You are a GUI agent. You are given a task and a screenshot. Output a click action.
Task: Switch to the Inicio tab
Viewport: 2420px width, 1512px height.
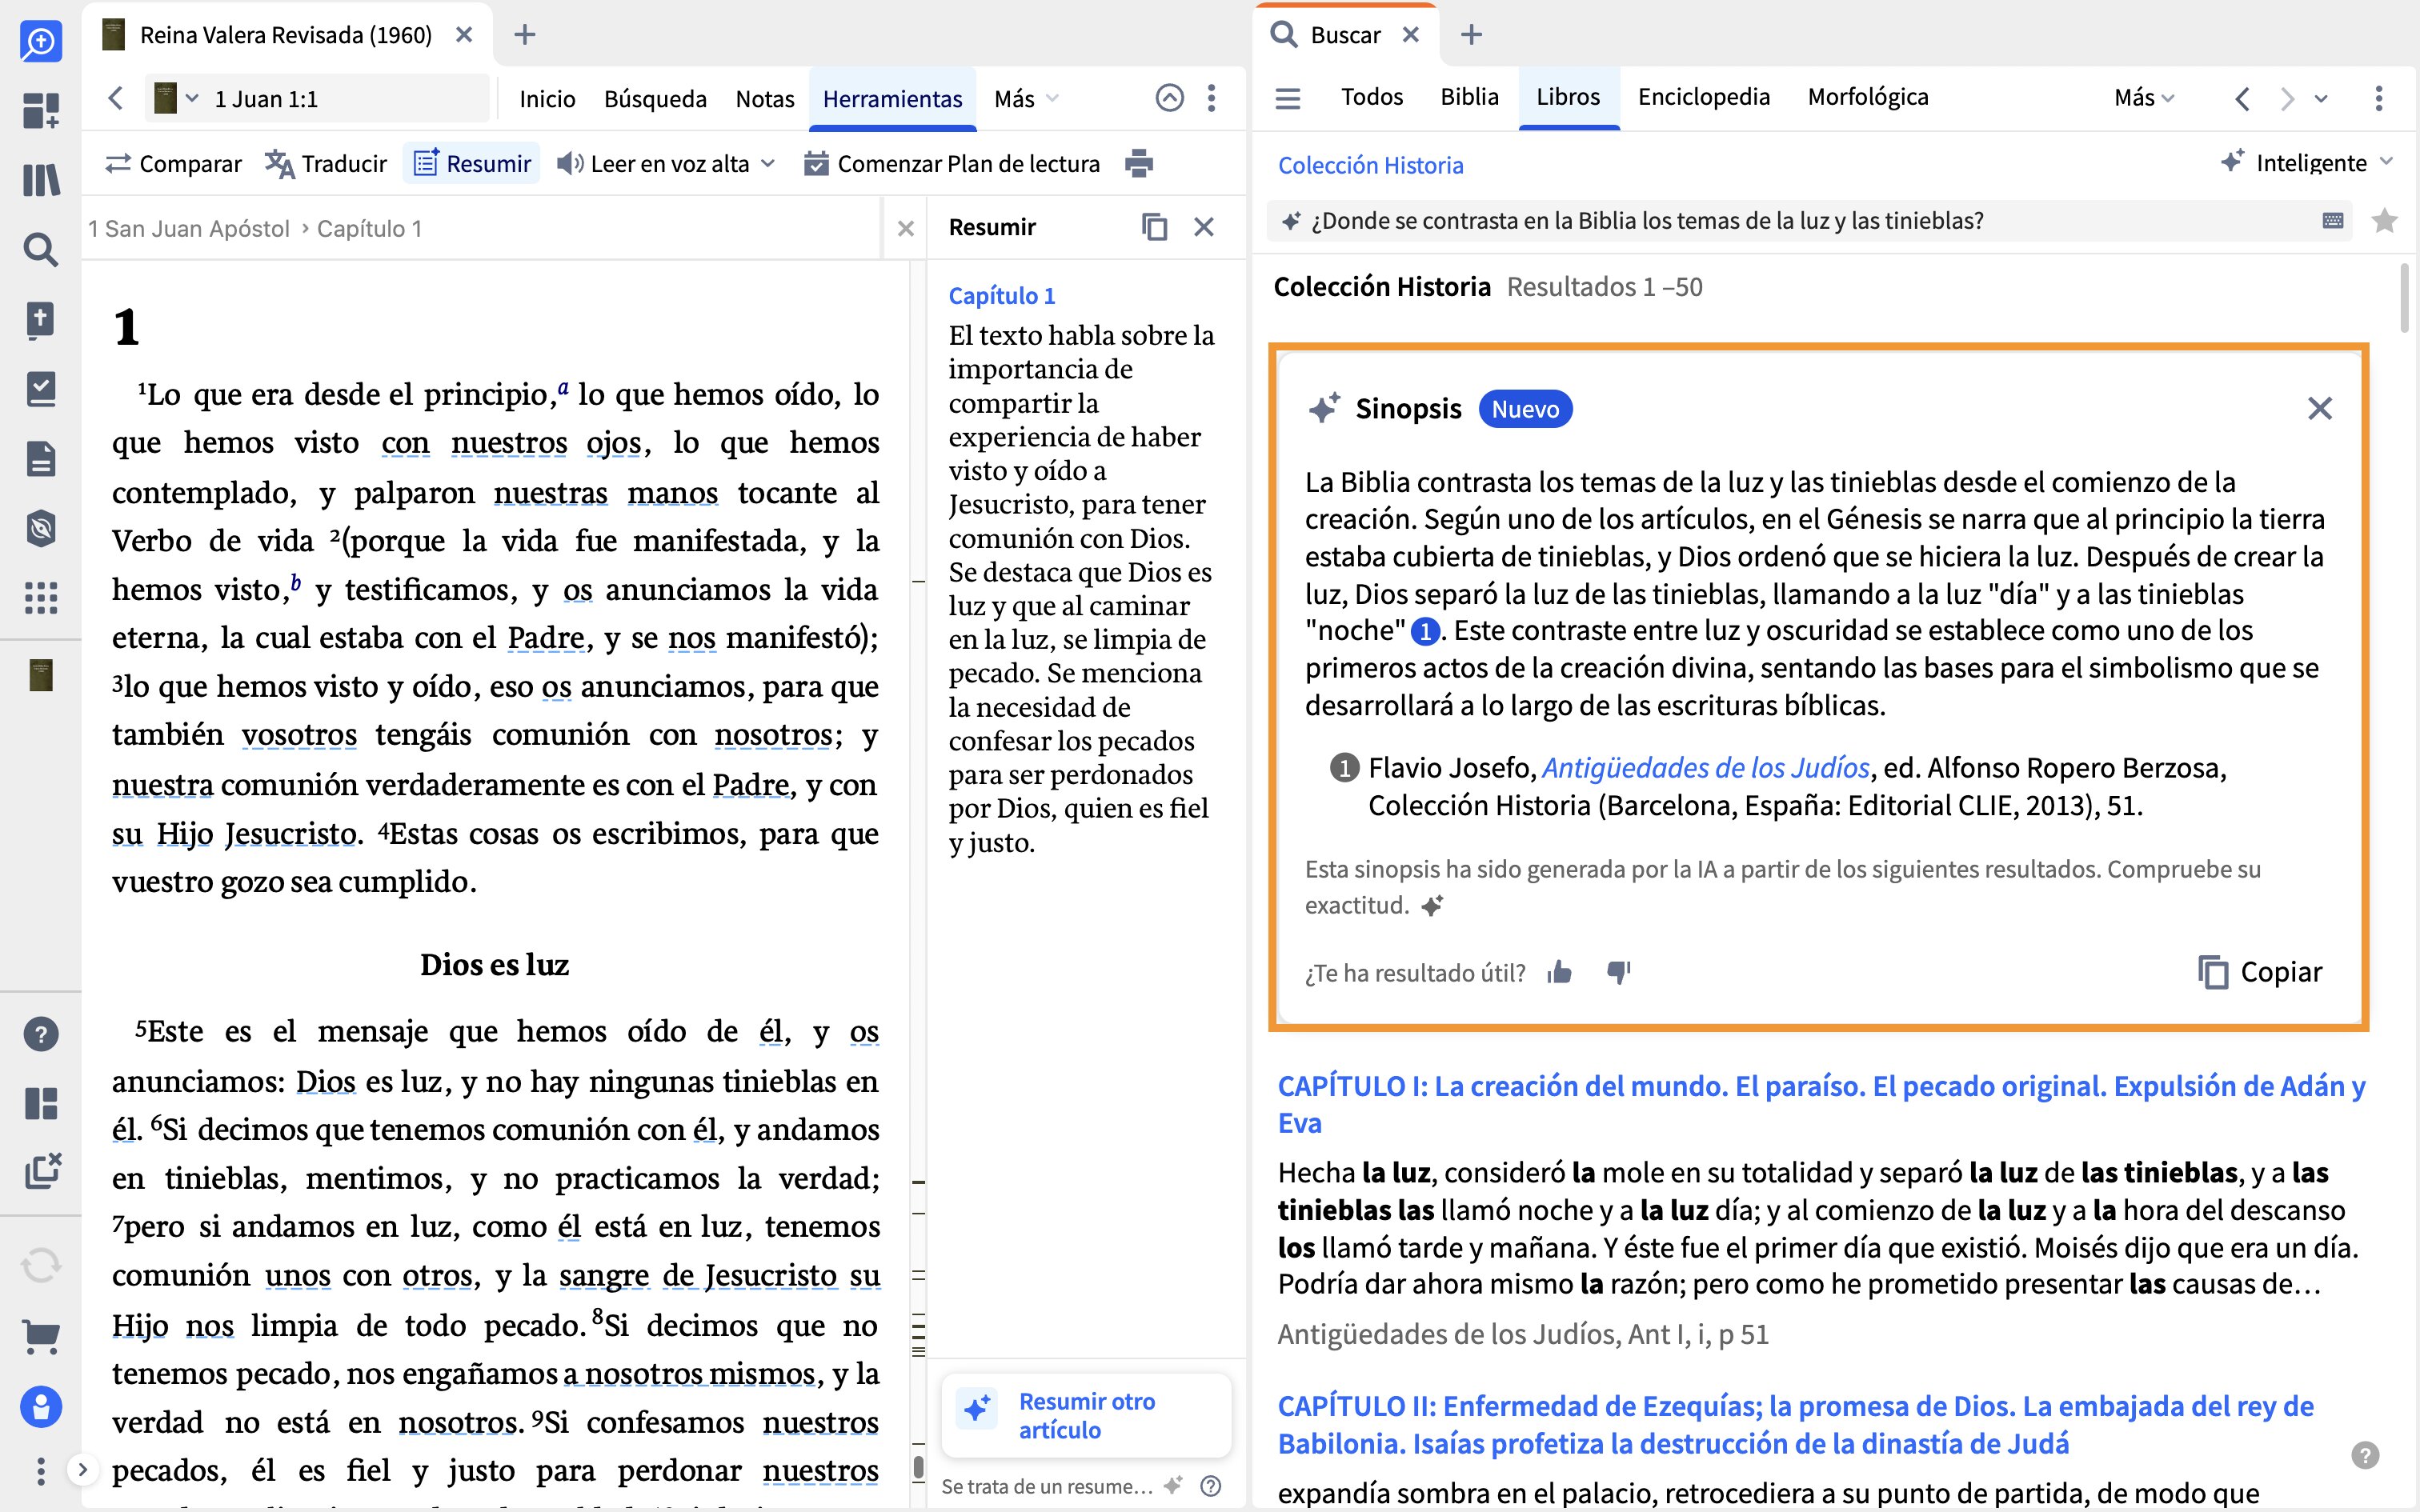pos(547,99)
